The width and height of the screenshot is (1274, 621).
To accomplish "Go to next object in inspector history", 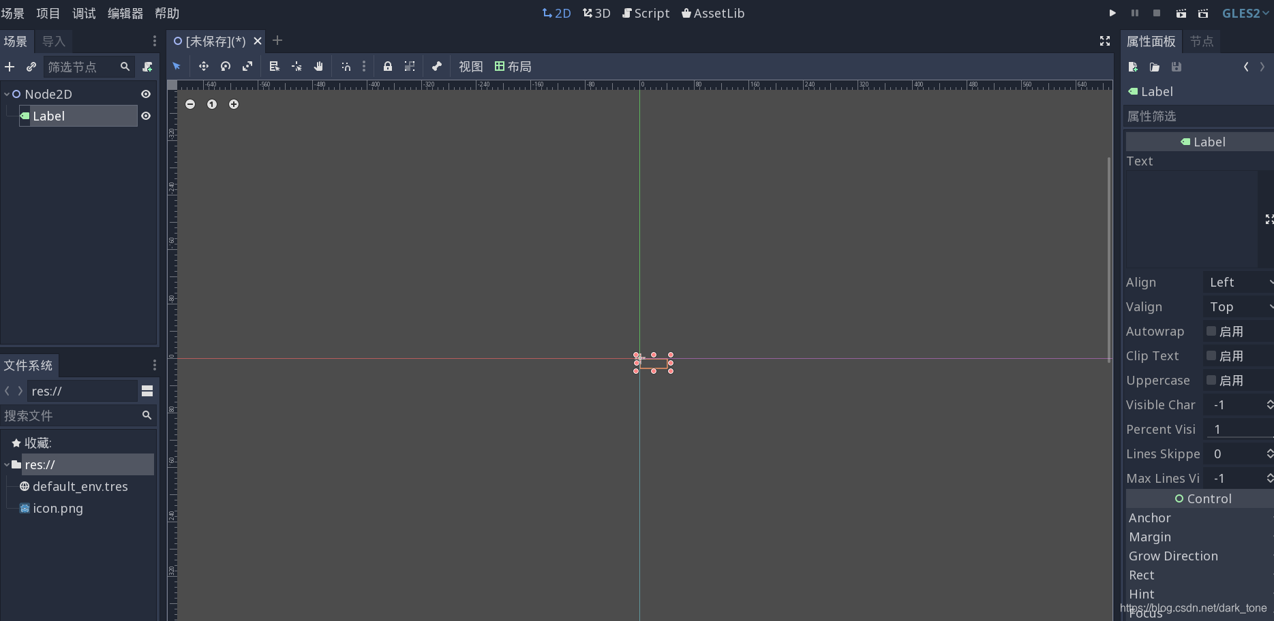I will (x=1262, y=67).
